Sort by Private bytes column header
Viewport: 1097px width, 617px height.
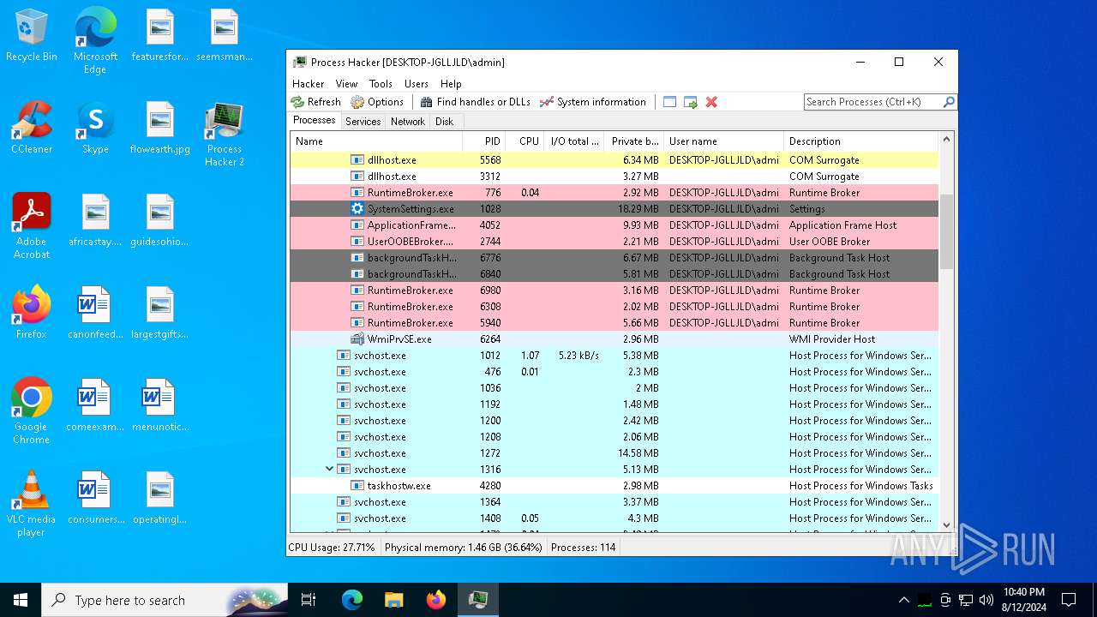tap(634, 141)
